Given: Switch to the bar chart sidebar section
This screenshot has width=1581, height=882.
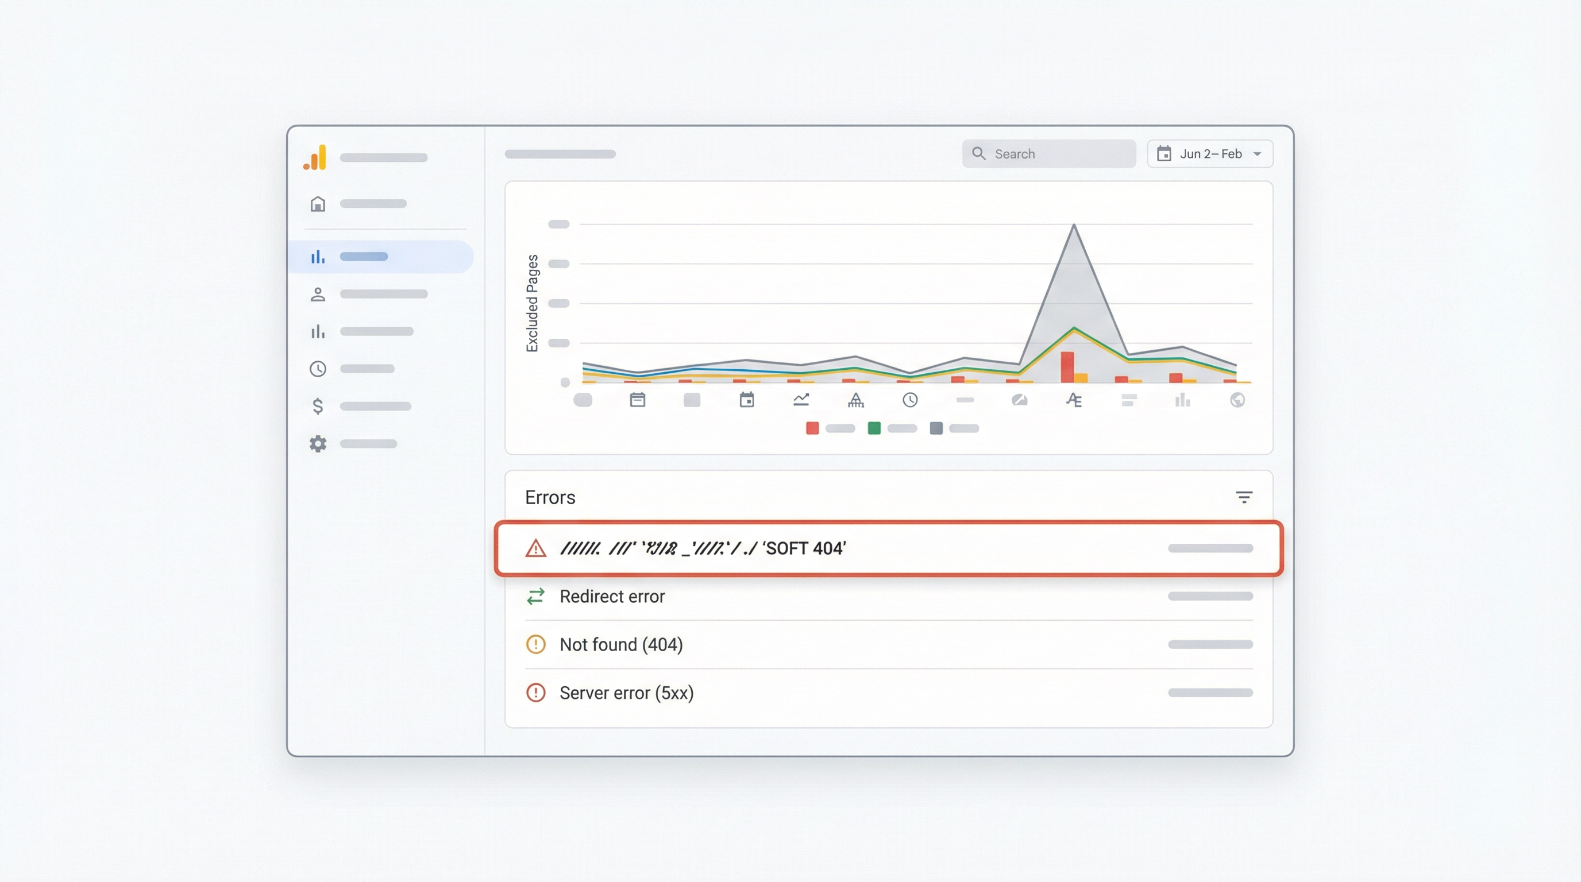Looking at the screenshot, I should tap(318, 332).
